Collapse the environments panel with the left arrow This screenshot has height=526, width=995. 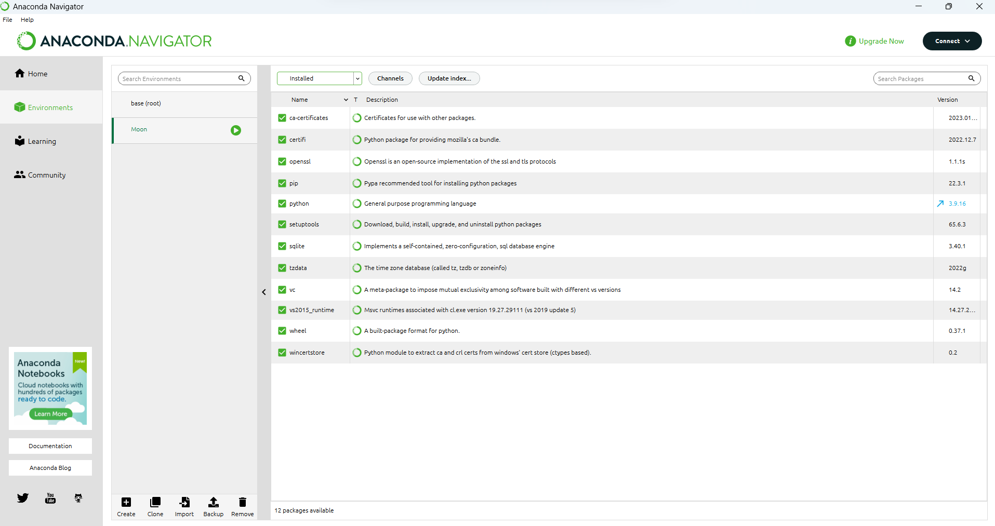point(264,292)
